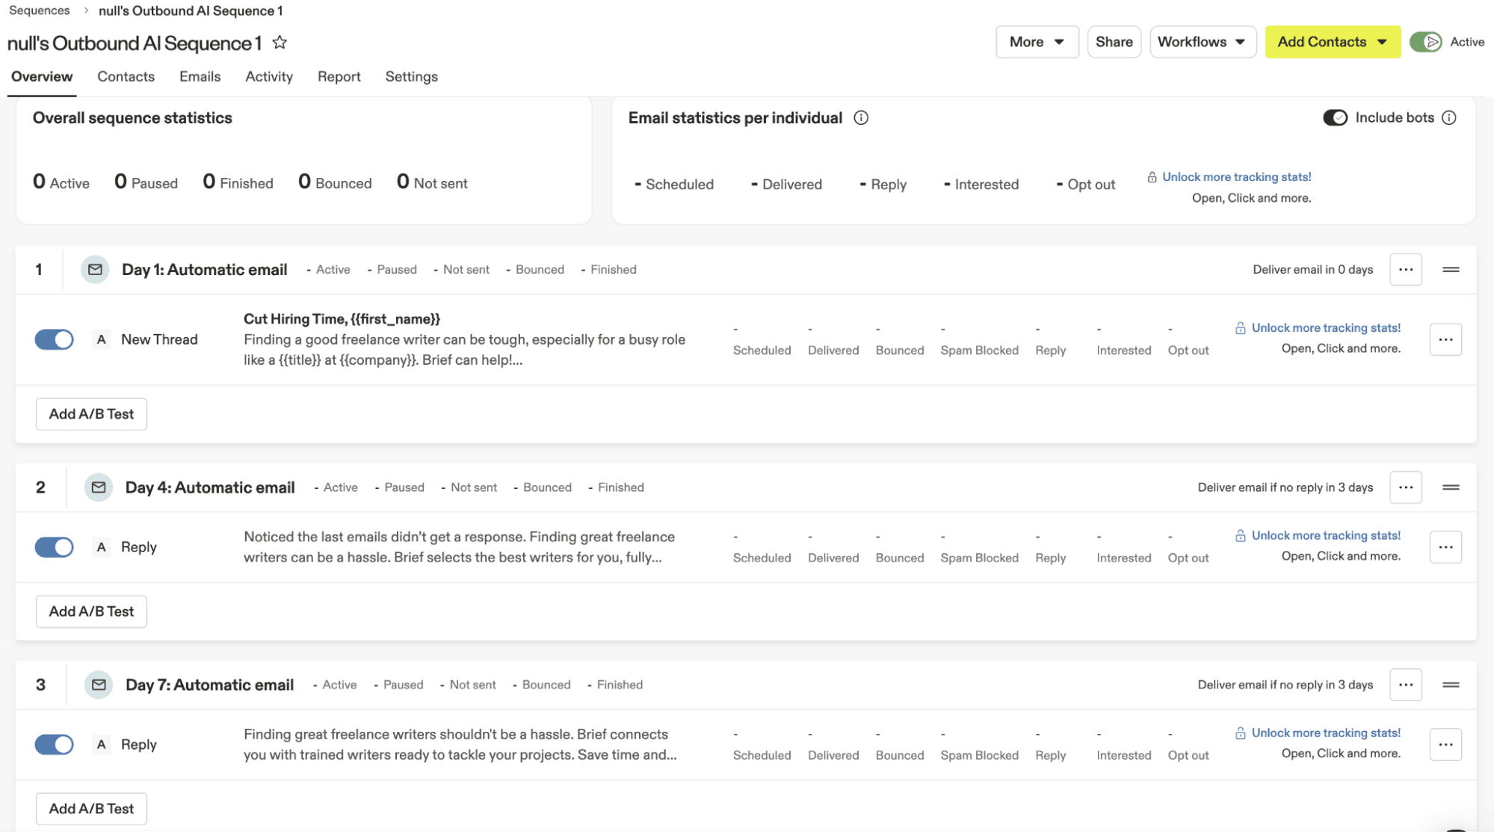The width and height of the screenshot is (1494, 832).
Task: Click the drag handle for the Day 4 step
Action: [x=1451, y=487]
